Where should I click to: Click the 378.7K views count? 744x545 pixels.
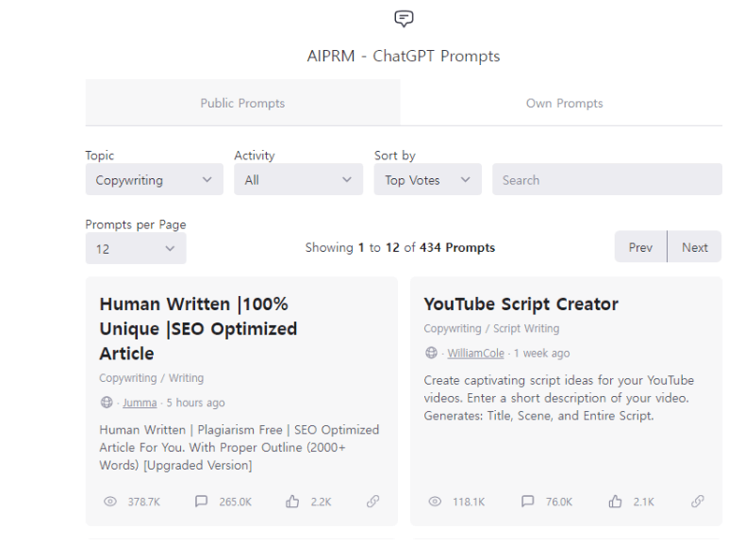(143, 502)
